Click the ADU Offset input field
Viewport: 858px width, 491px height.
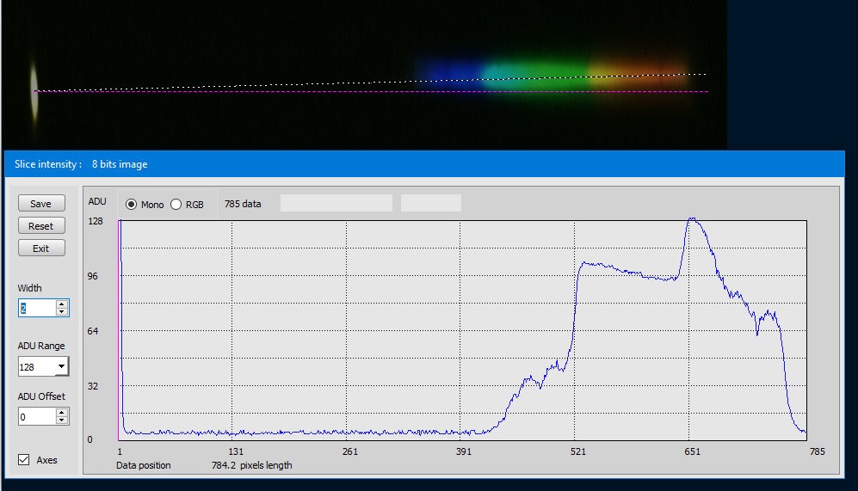point(37,417)
